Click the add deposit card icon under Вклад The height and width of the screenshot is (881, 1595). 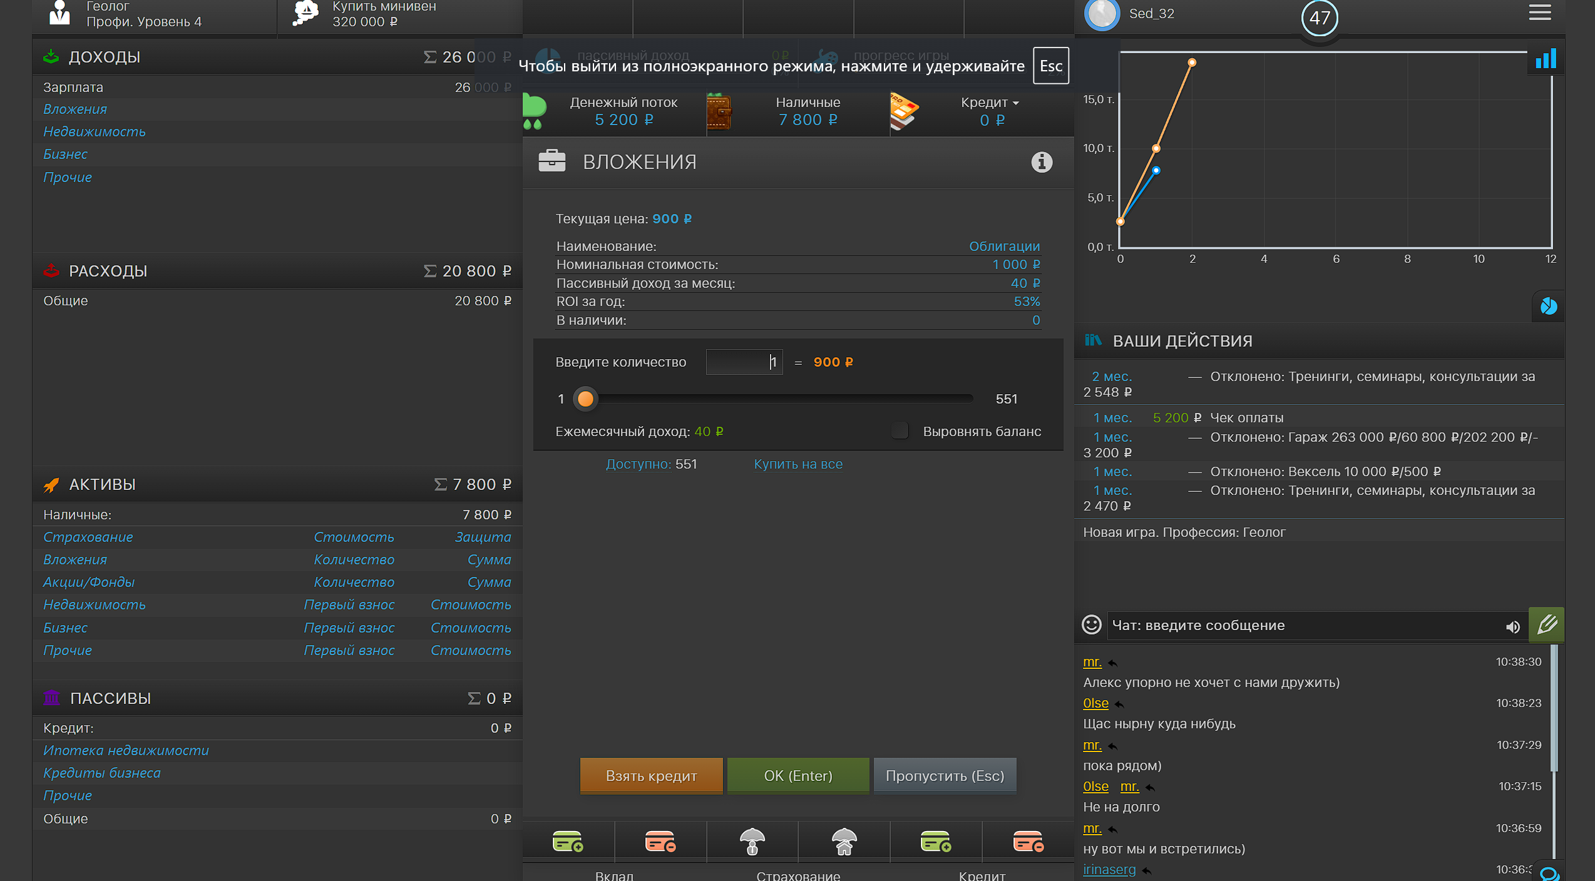point(568,842)
